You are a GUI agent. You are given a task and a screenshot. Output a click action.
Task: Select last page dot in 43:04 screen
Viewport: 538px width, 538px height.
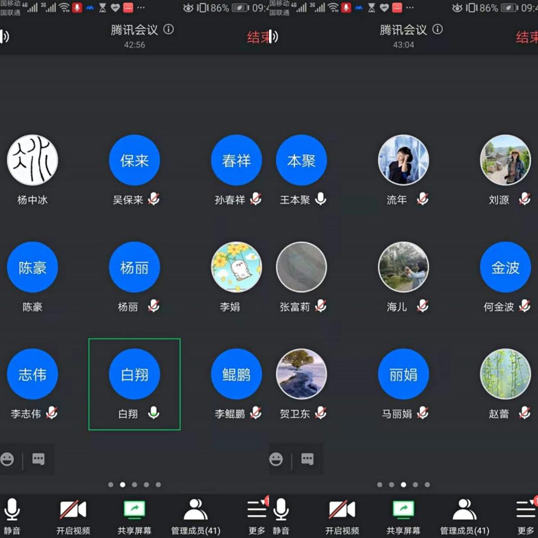[x=427, y=484]
